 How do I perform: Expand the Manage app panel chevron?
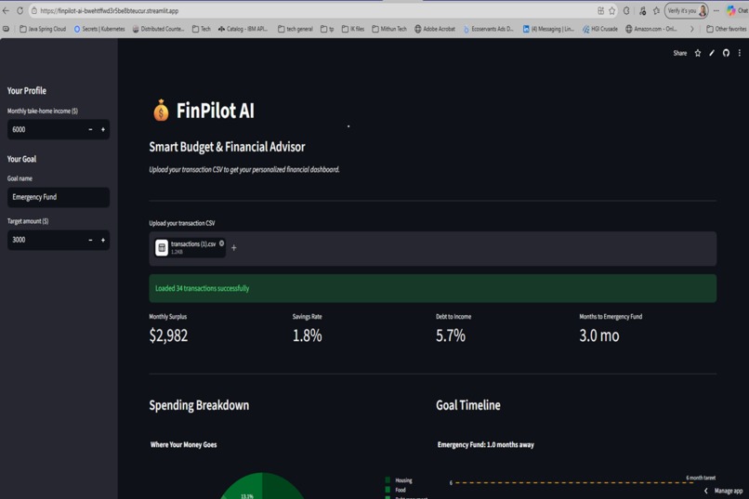coord(706,491)
